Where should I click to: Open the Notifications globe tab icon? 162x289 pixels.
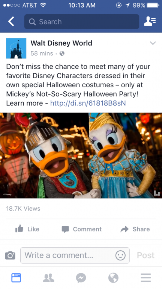click(x=113, y=278)
